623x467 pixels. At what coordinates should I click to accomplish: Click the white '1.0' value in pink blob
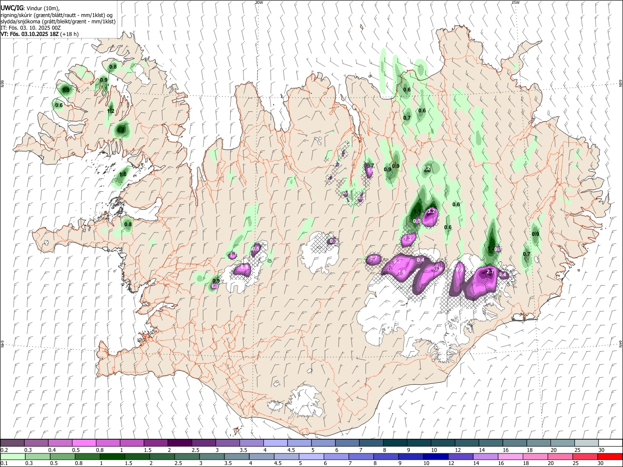coord(402,272)
